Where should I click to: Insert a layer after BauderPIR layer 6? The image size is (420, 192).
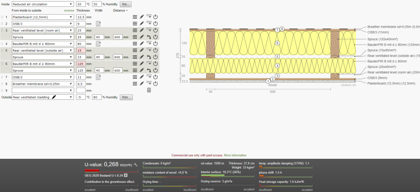click(x=149, y=63)
